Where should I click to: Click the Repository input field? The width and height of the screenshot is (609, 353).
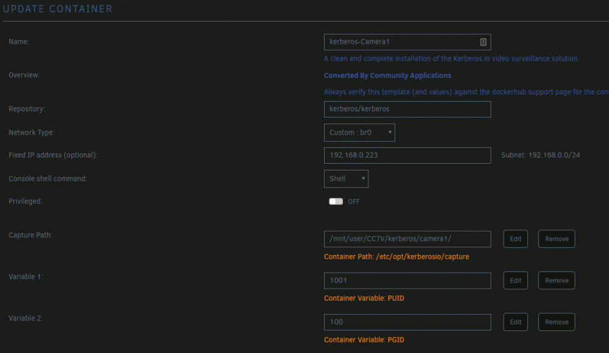tap(407, 109)
